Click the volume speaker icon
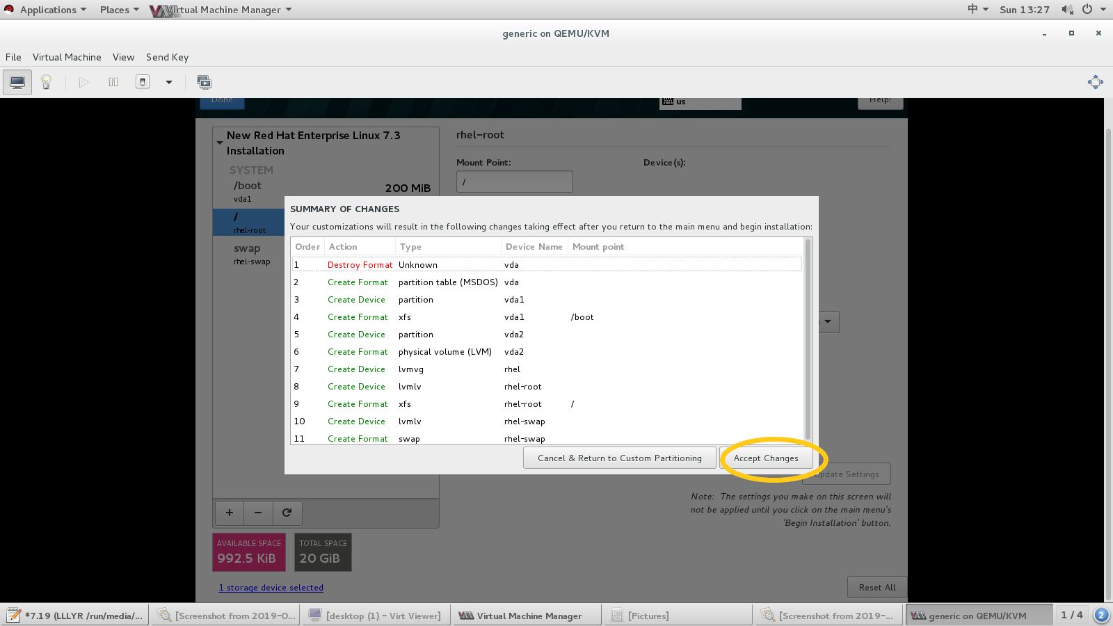 point(1067,9)
